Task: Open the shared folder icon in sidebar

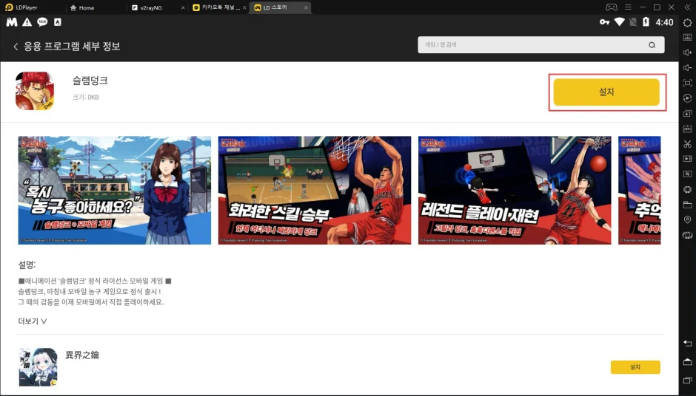Action: 687,205
